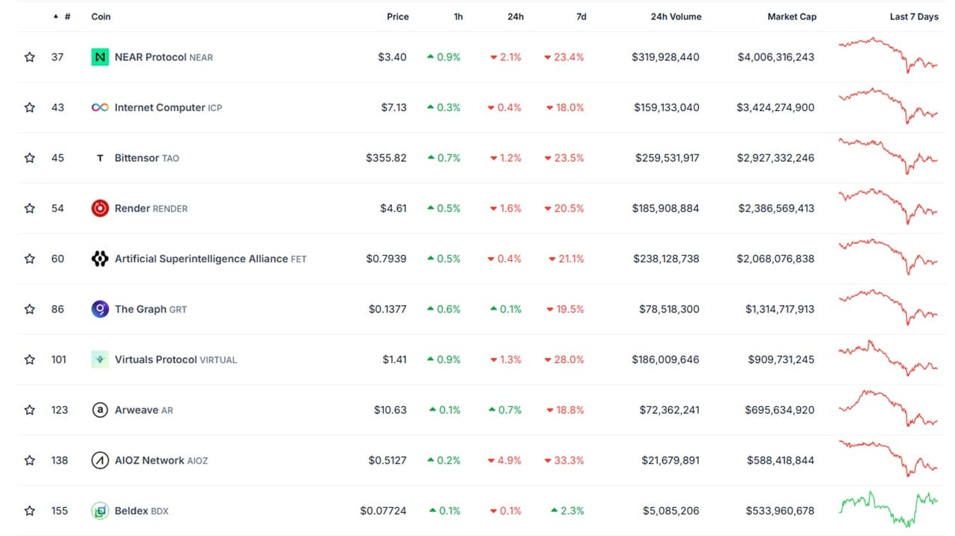955x536 pixels.
Task: Click the Arweave 7-day sparkline chart
Action: pos(888,409)
